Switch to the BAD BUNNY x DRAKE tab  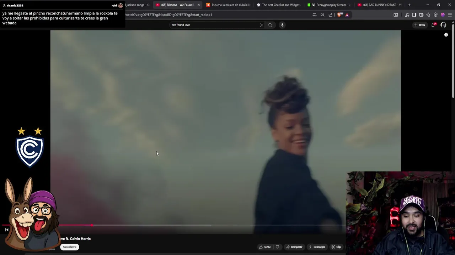pos(380,5)
